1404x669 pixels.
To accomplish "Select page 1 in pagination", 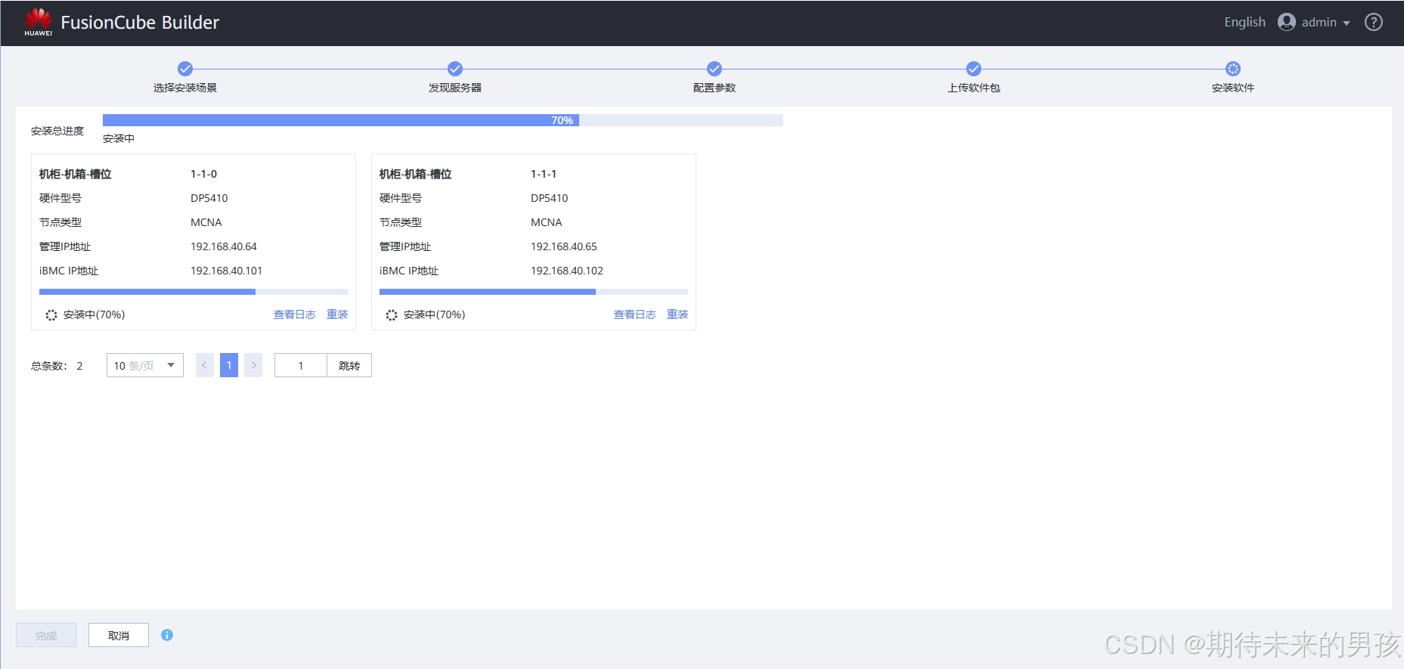I will click(229, 365).
